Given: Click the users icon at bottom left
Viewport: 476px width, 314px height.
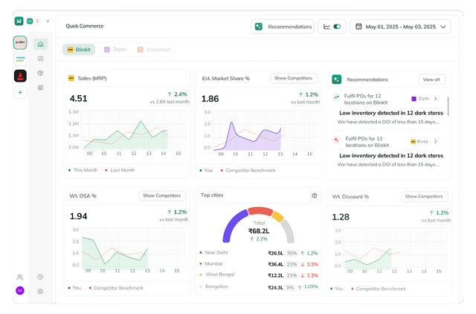Looking at the screenshot, I should (20, 277).
